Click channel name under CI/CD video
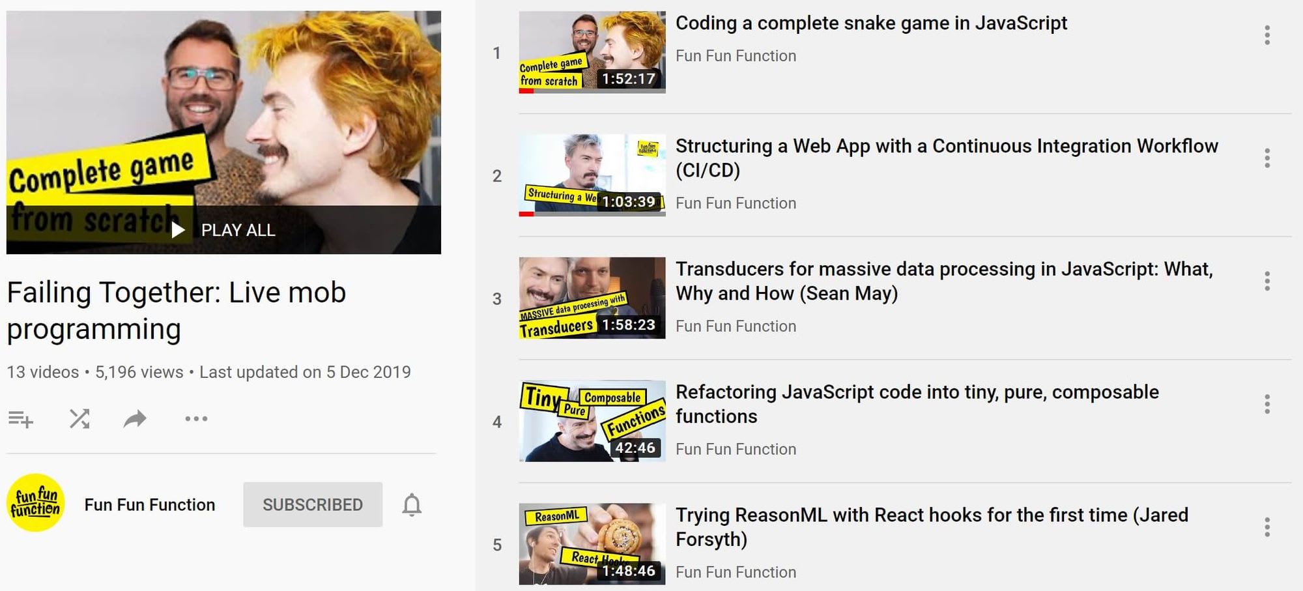This screenshot has width=1303, height=591. (x=736, y=203)
